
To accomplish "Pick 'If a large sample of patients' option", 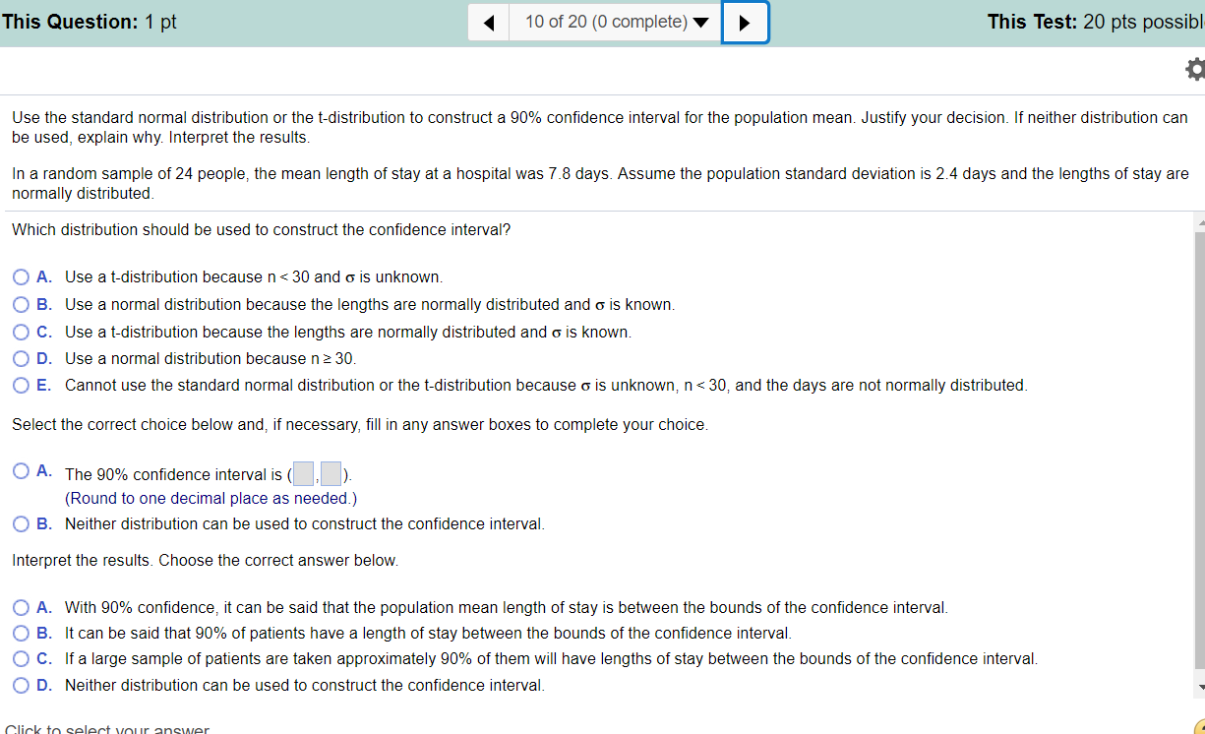I will (x=22, y=659).
